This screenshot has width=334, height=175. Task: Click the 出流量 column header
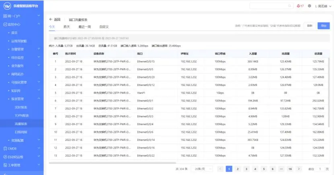click(285, 54)
